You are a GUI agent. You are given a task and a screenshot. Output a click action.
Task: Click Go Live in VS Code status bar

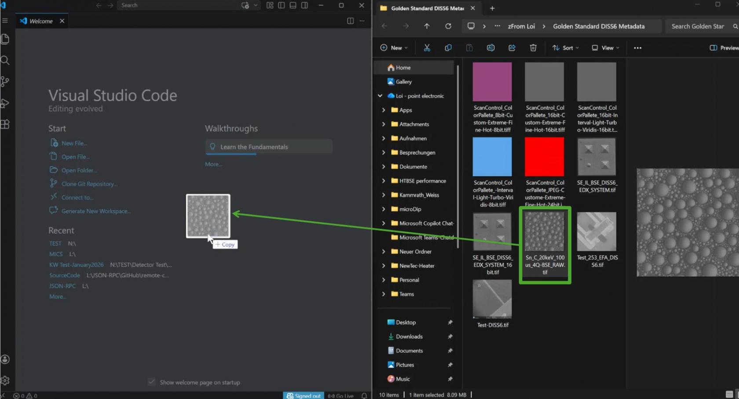pos(341,395)
